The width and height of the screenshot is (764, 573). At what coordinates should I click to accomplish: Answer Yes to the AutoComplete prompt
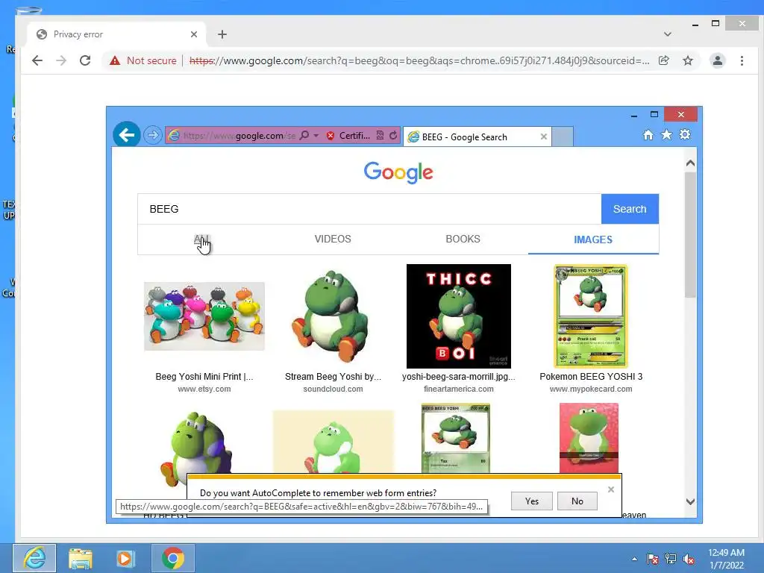[531, 501]
